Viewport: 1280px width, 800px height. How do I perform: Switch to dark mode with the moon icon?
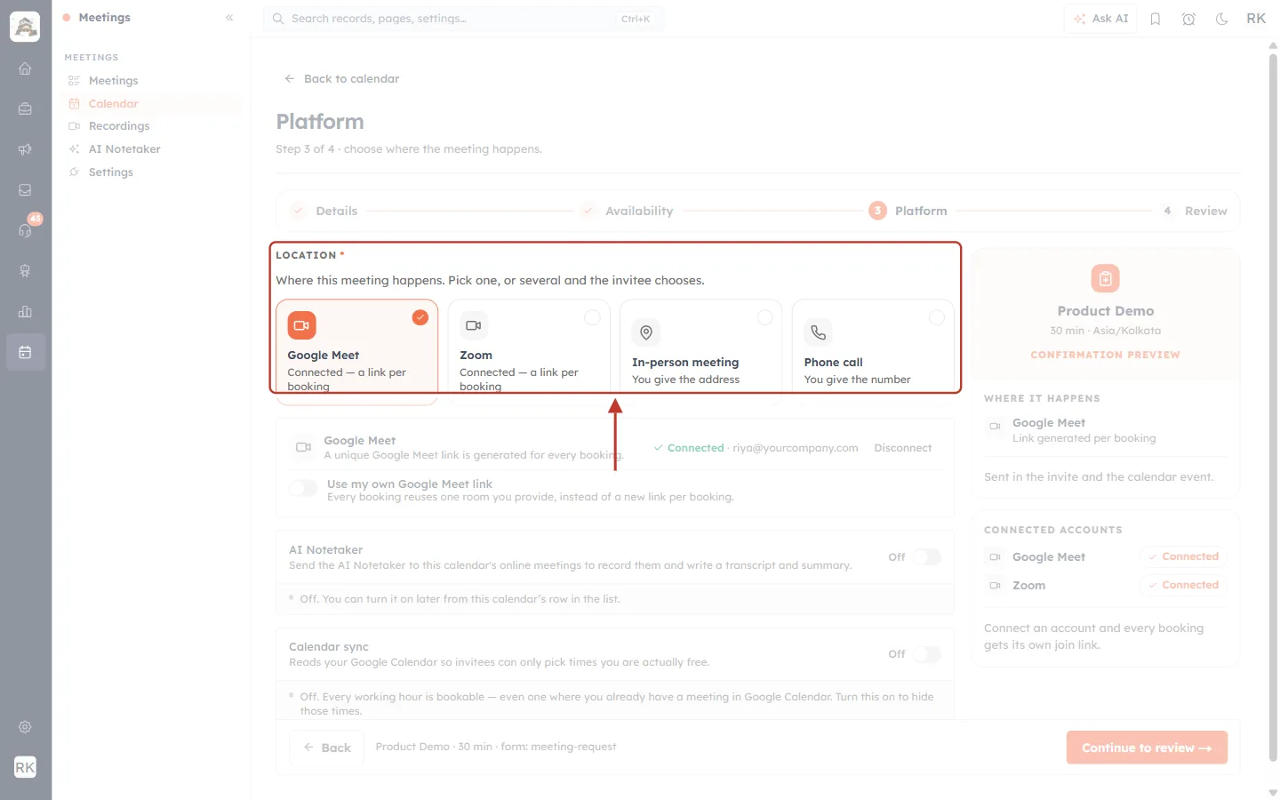[x=1222, y=19]
